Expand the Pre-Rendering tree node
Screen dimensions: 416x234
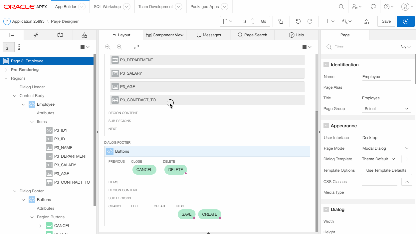coord(6,70)
